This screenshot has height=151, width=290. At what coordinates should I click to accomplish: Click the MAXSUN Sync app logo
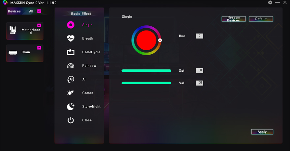pyautogui.click(x=5, y=3)
